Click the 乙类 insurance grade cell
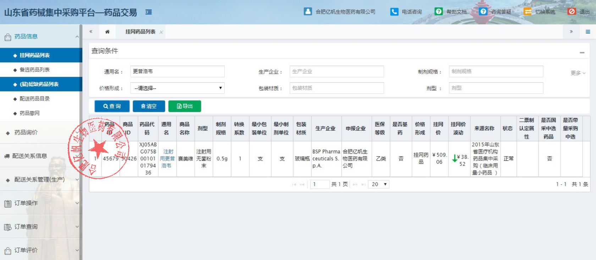Image resolution: width=596 pixels, height=260 pixels. coord(381,159)
